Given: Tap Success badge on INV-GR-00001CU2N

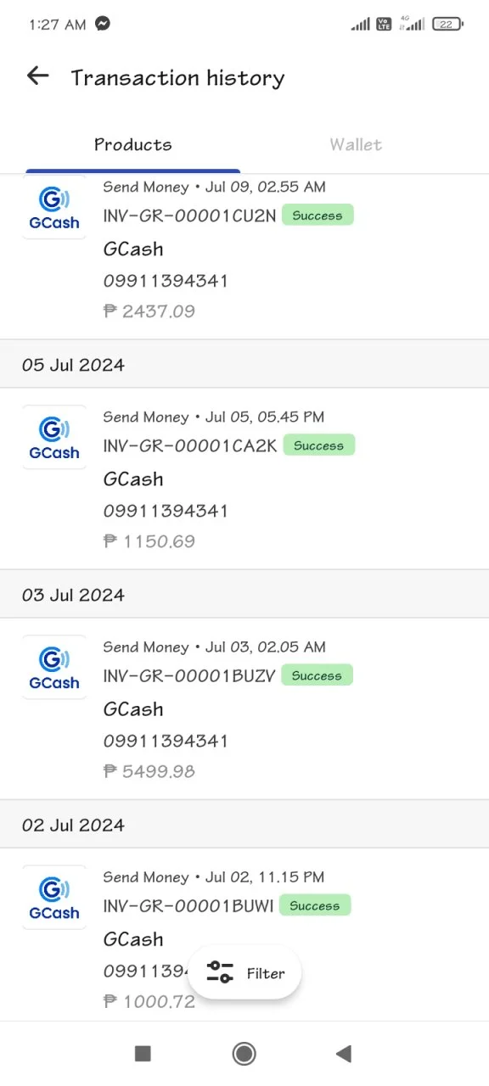Looking at the screenshot, I should point(318,216).
